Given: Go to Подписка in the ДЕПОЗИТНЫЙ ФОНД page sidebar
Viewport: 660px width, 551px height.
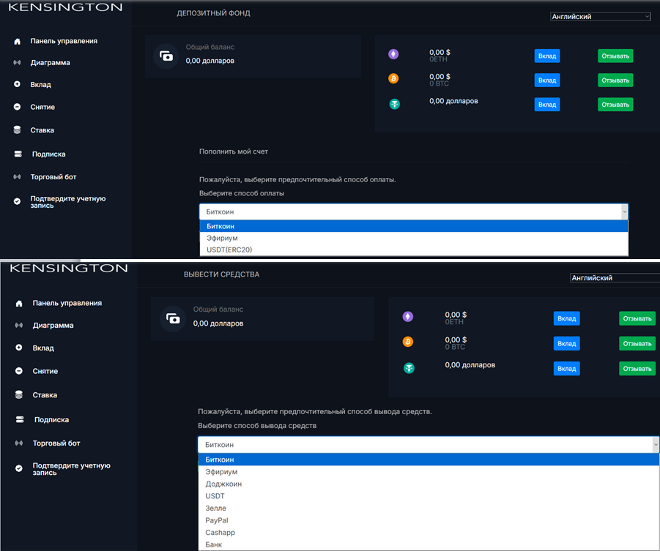Looking at the screenshot, I should point(48,154).
